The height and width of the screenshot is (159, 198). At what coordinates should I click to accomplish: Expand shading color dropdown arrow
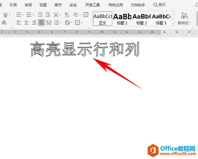point(72,23)
